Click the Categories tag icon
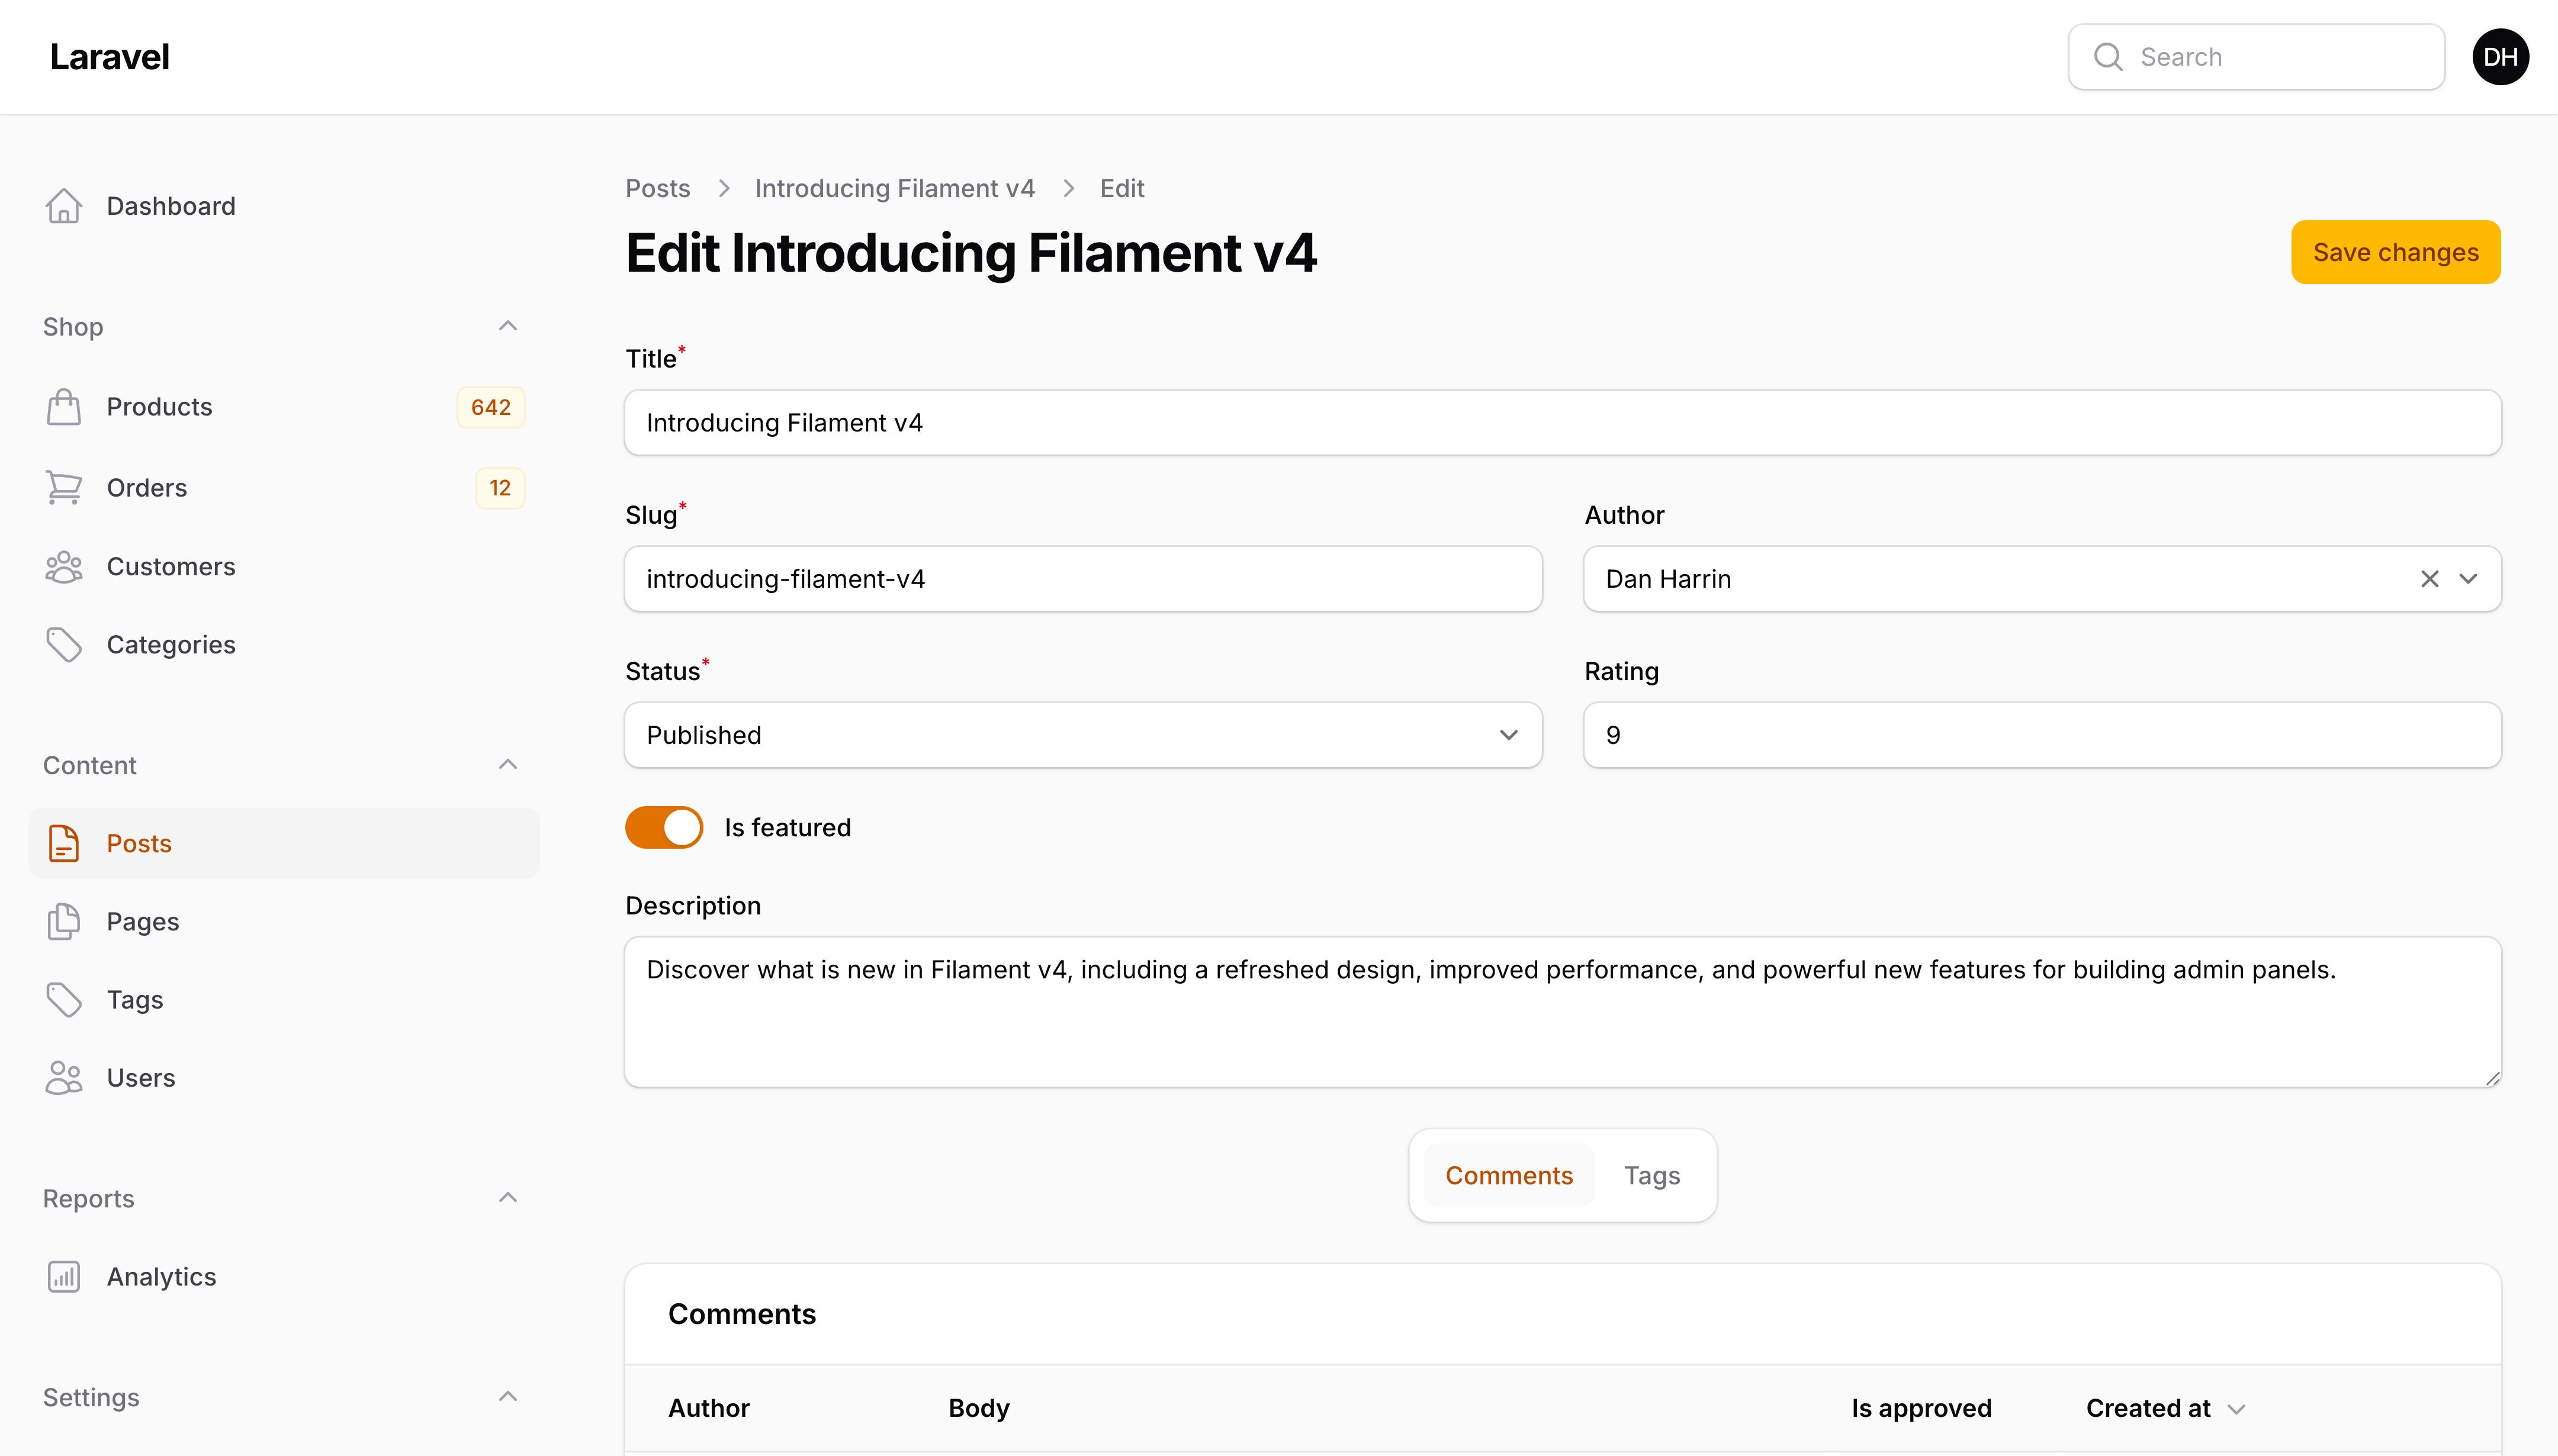Viewport: 2558px width, 1456px height. [x=64, y=645]
